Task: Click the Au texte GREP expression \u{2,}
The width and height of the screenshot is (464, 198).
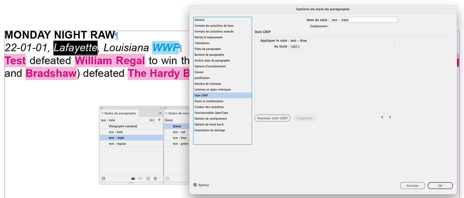Action: 295,46
